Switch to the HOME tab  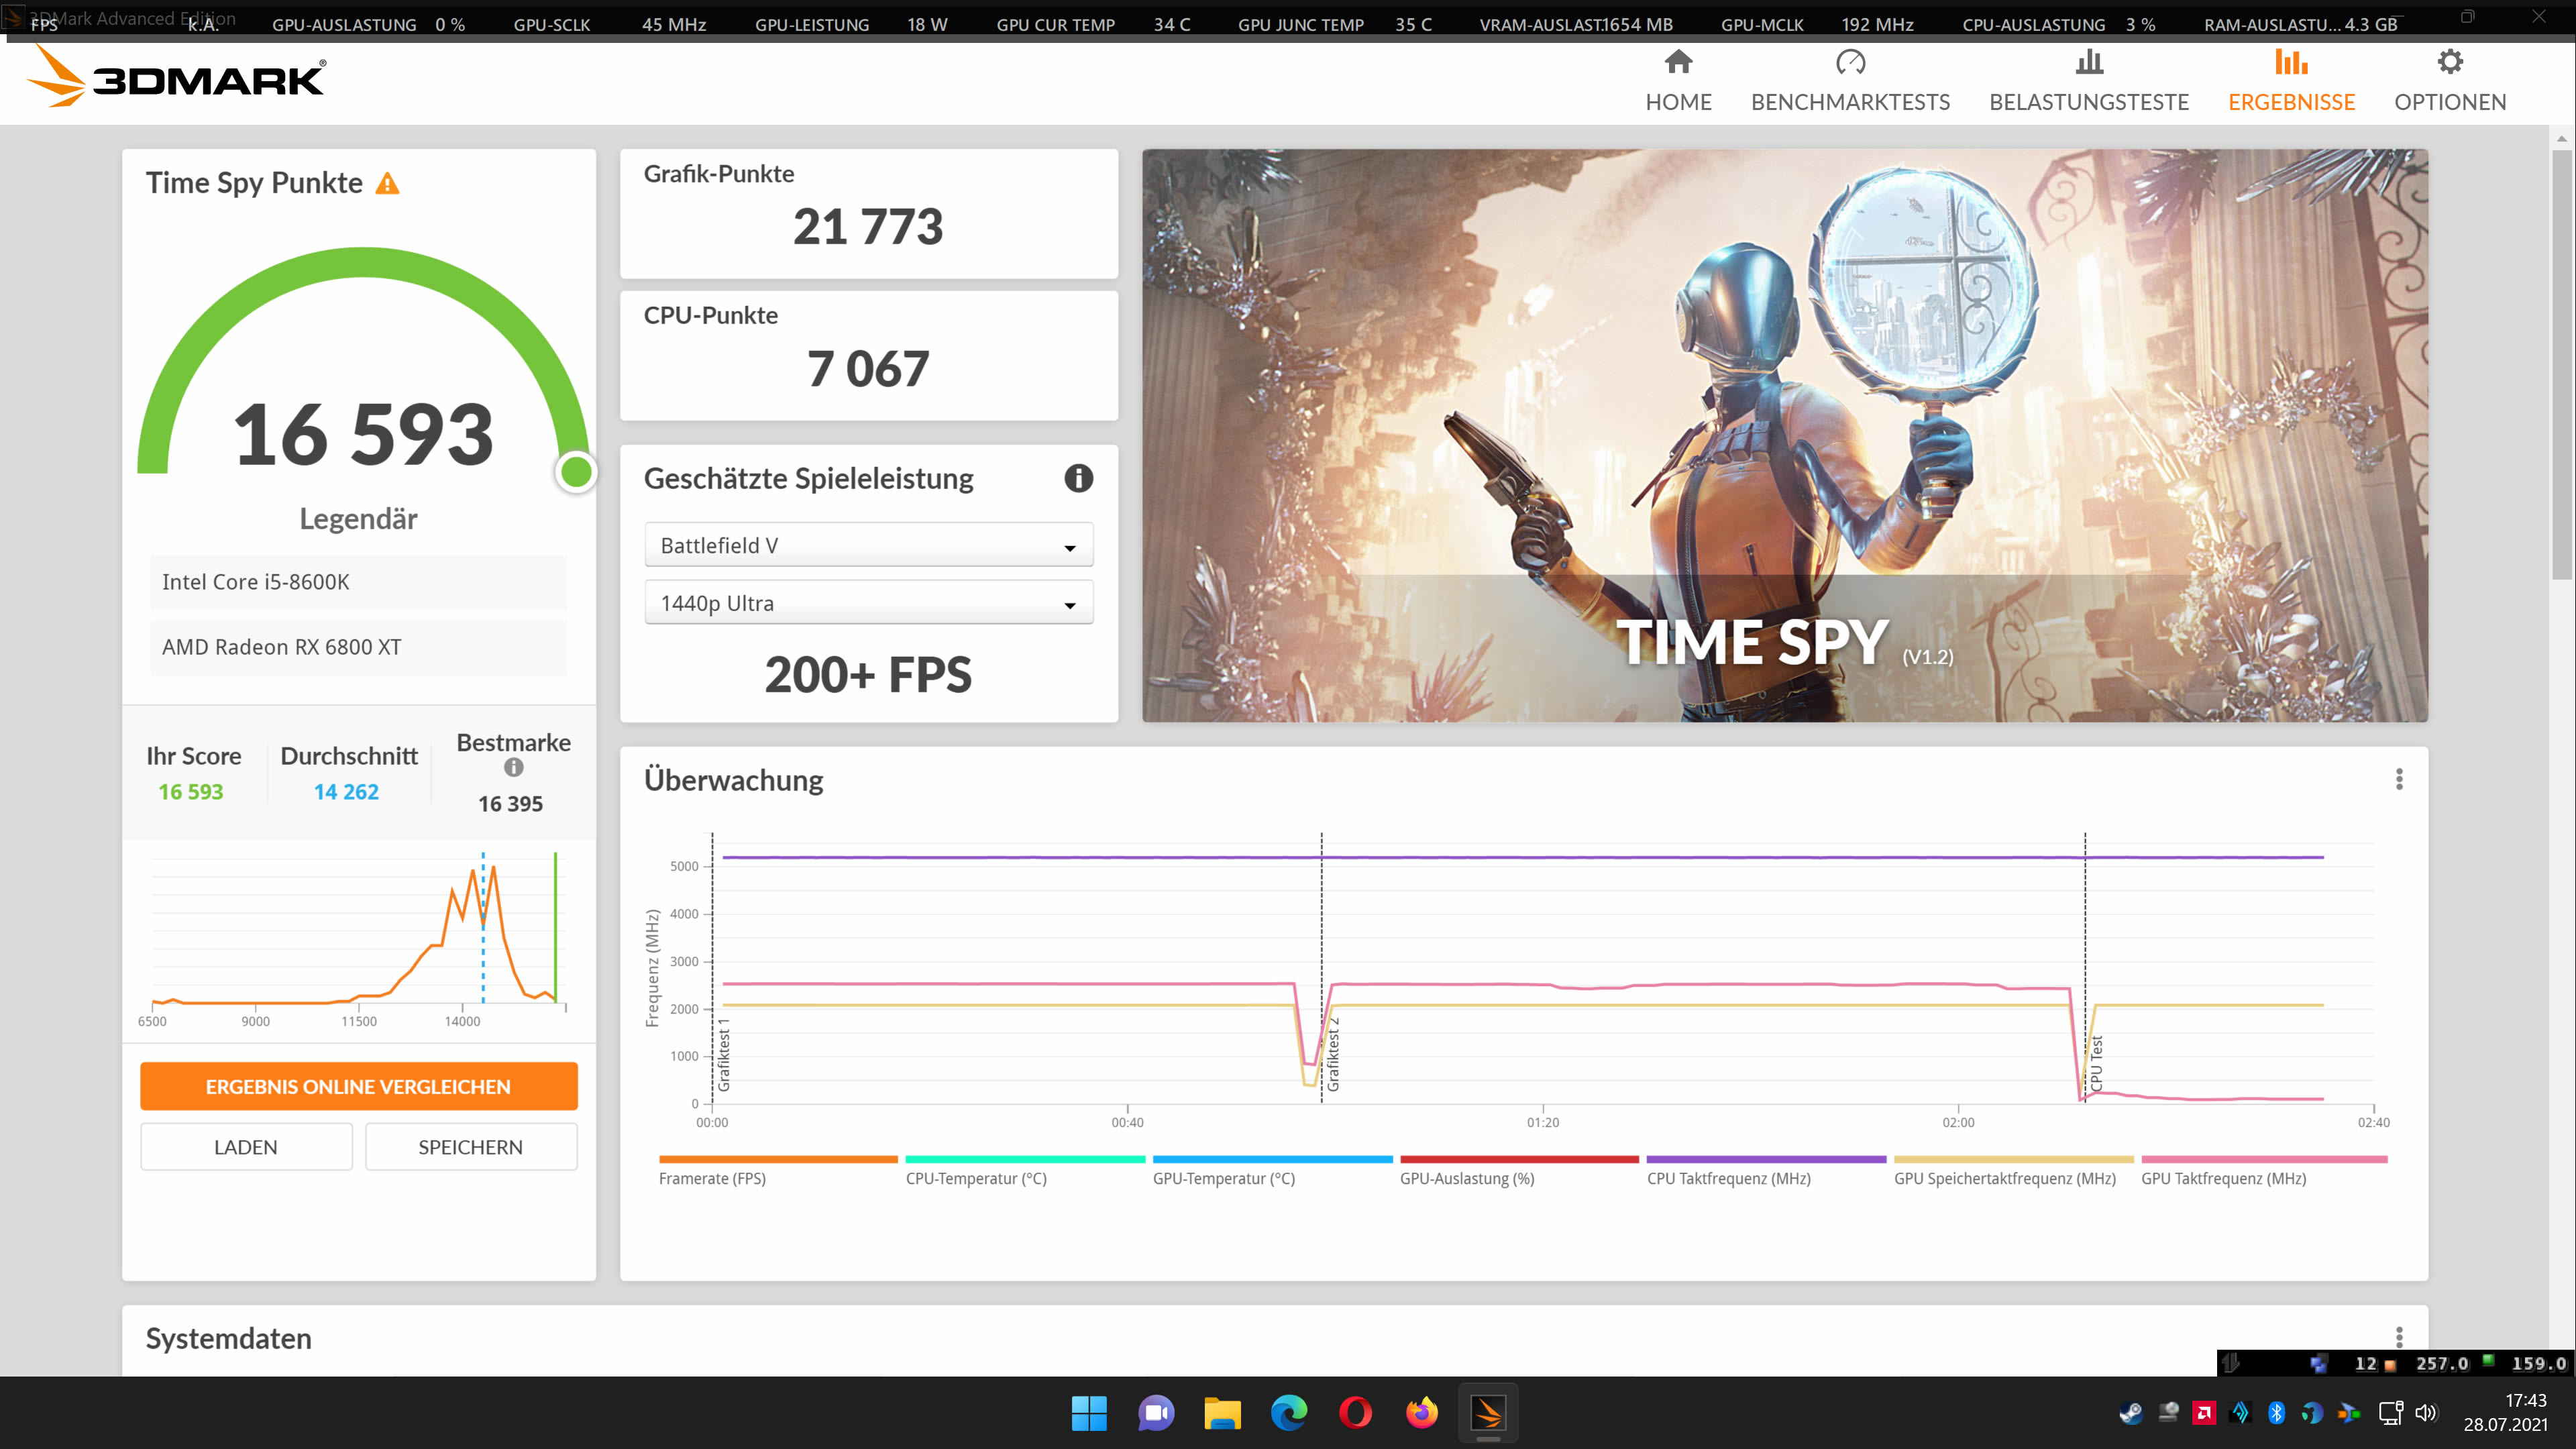(x=1678, y=80)
